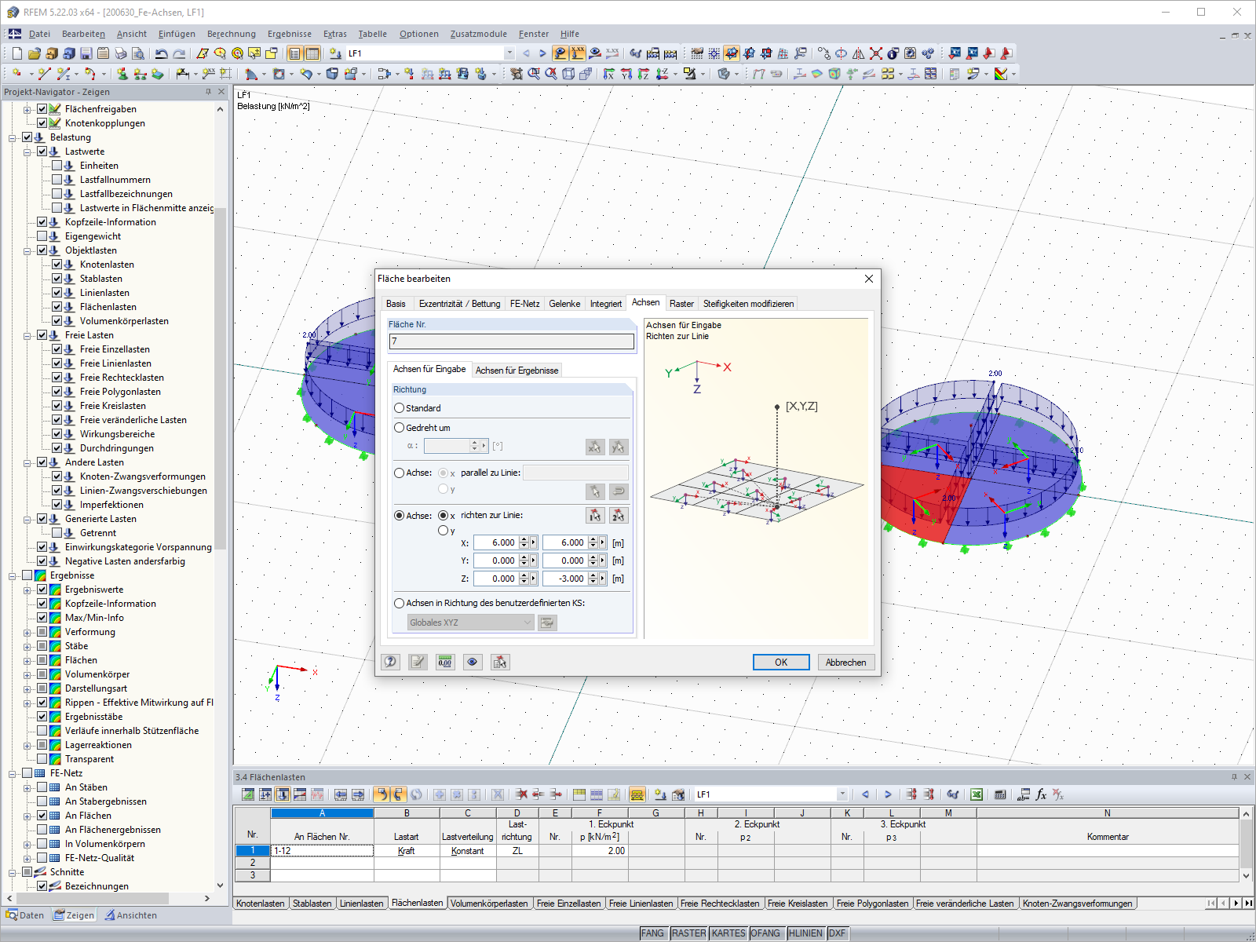The height and width of the screenshot is (942, 1256).
Task: Uncheck the Transparent option under Ergebnisse
Action: coord(42,758)
